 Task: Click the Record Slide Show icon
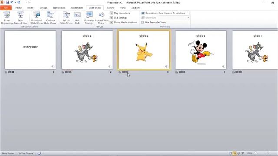pos(102,15)
